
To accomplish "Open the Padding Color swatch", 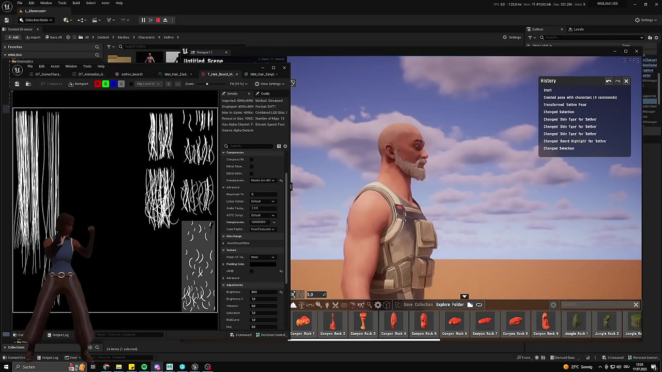I will pyautogui.click(x=263, y=265).
